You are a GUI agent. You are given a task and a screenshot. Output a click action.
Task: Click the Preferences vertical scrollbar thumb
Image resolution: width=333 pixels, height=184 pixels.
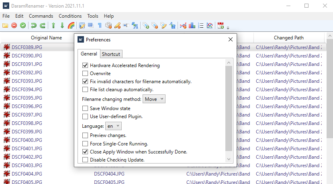click(x=229, y=108)
